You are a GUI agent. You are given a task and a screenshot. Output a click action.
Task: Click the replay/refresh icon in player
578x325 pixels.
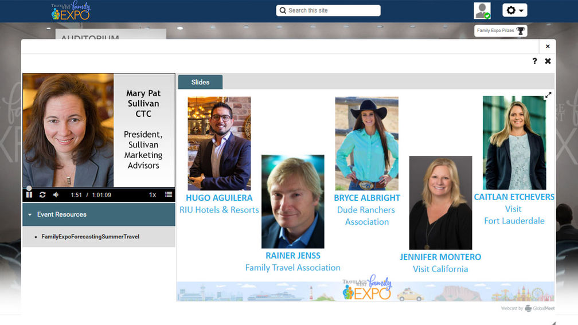(42, 194)
